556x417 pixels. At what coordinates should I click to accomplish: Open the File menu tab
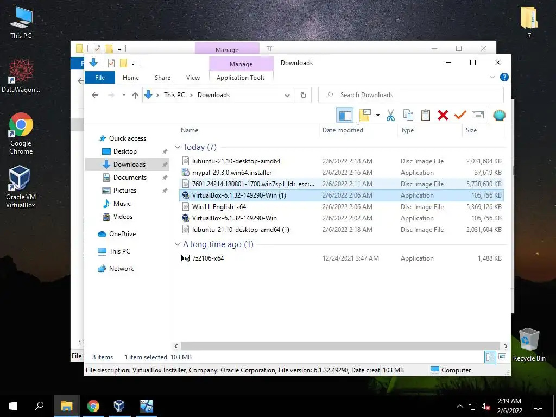[x=100, y=77]
